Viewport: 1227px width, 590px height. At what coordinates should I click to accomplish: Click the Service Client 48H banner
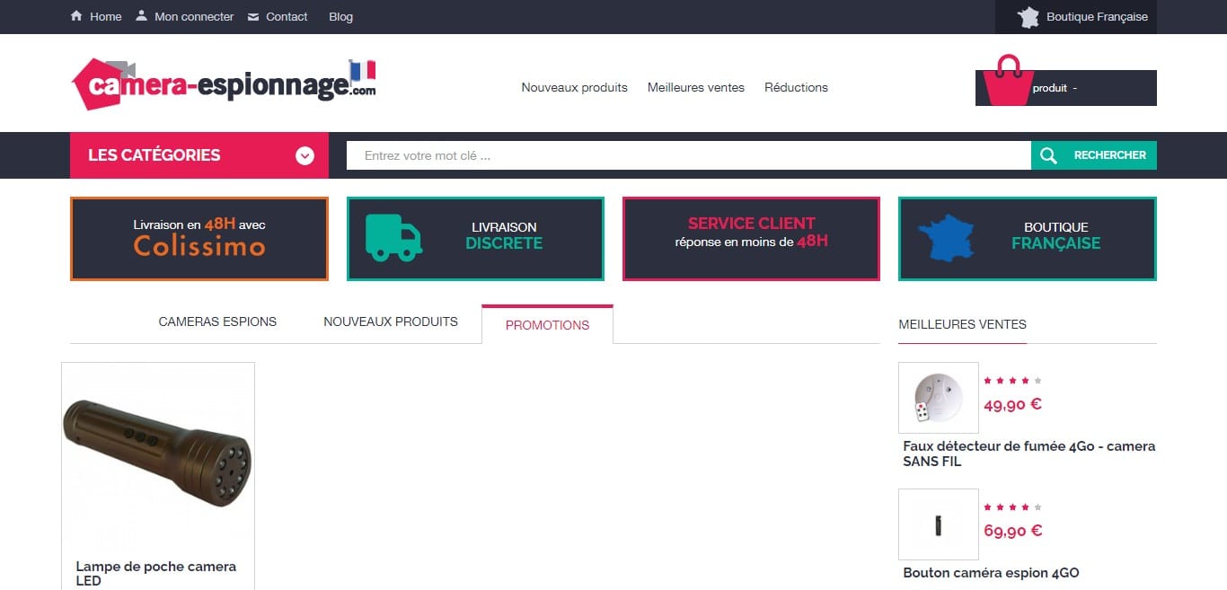(x=751, y=239)
